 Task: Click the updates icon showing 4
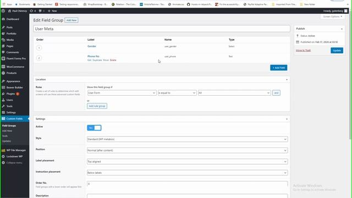click(31, 11)
